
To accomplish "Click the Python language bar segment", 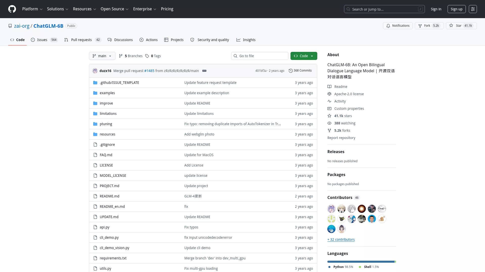I will (361, 262).
